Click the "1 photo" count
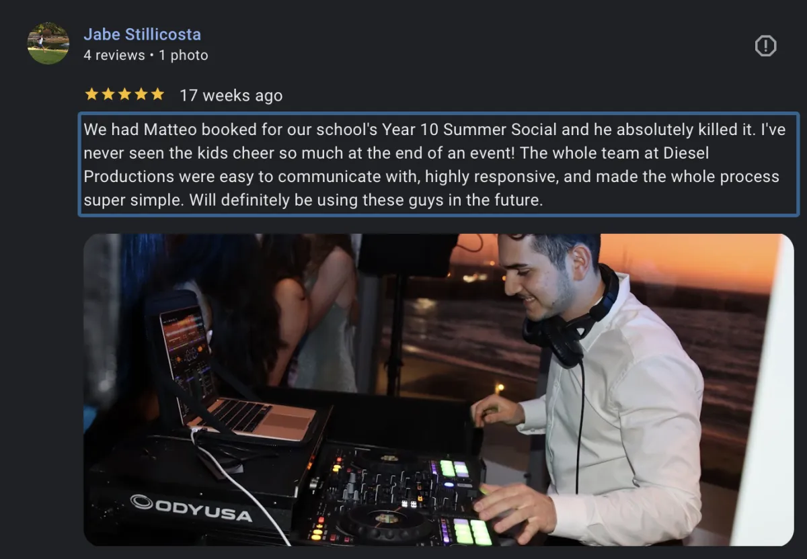This screenshot has width=807, height=559. point(184,55)
